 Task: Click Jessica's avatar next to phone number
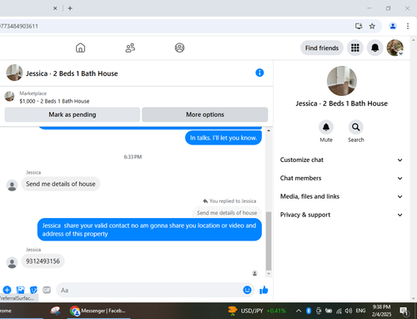[x=12, y=262]
